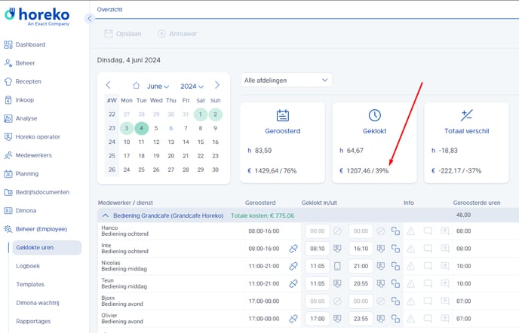
Task: Edit Olivier's clock-out time 23:55
Action: coord(361,319)
